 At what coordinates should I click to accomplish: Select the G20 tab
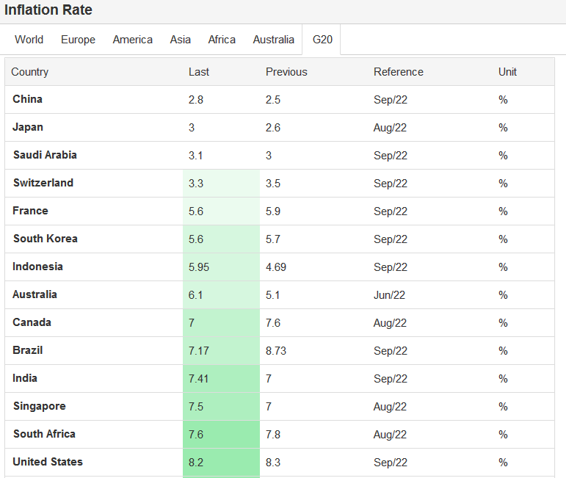coord(322,40)
